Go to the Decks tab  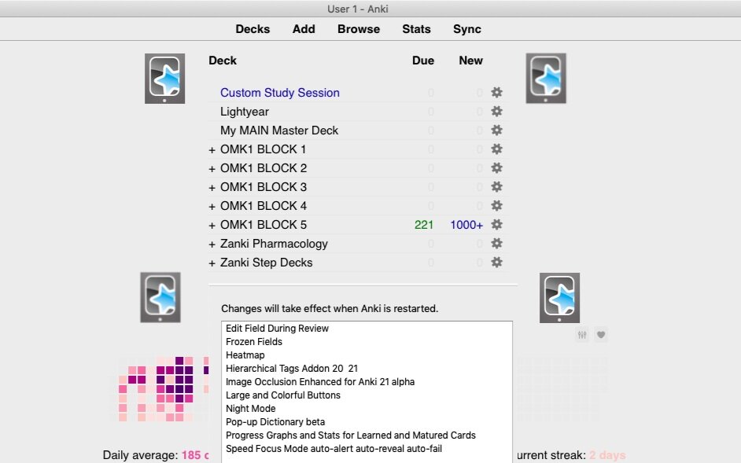[253, 29]
